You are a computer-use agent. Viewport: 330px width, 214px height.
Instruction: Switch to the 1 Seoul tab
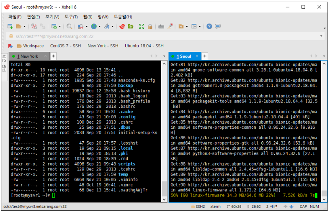click(x=184, y=56)
